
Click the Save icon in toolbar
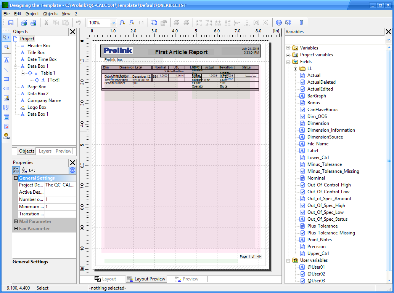[x=11, y=23]
